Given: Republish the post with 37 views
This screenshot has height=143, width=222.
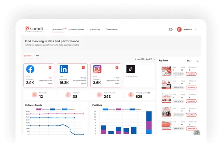Looking at the screenshot, I should tap(191, 87).
